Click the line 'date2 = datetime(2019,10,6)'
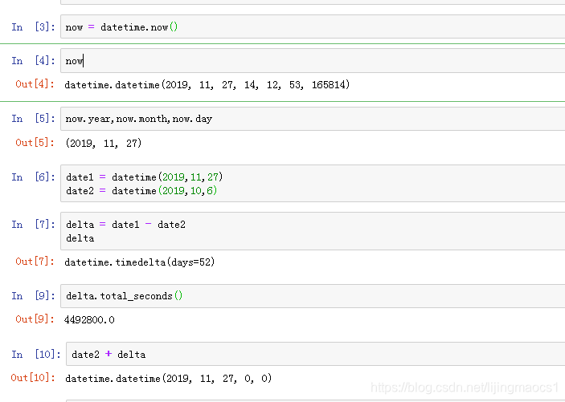The width and height of the screenshot is (565, 402). [141, 191]
